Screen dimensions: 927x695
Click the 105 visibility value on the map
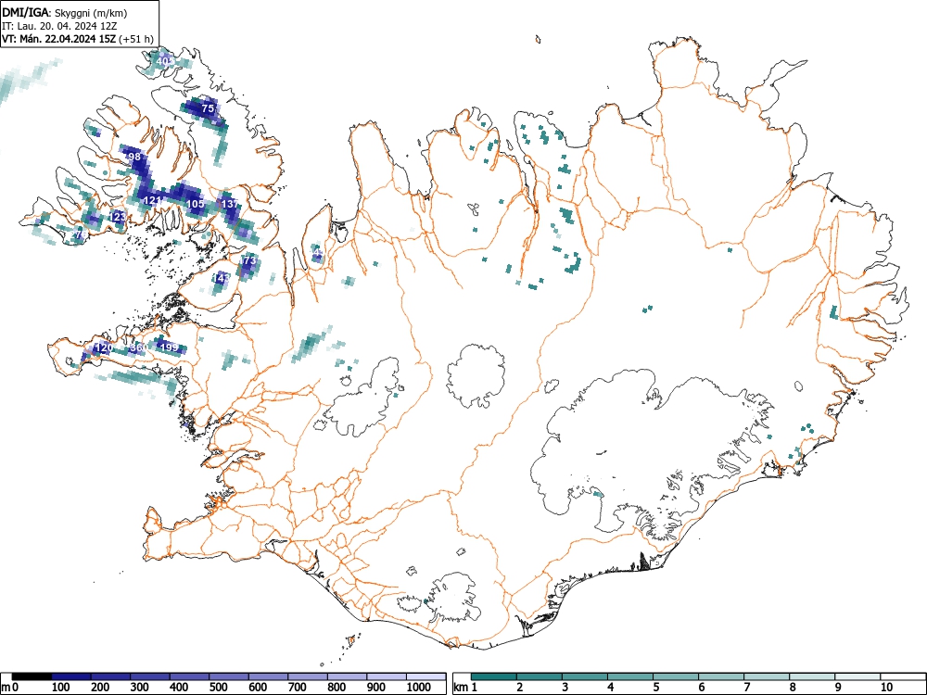195,204
